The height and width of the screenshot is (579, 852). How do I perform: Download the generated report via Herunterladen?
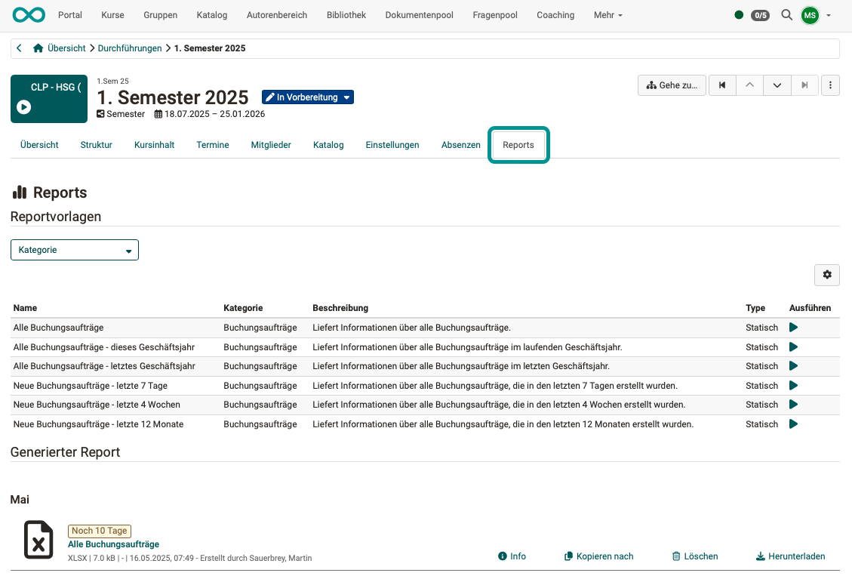pyautogui.click(x=790, y=556)
